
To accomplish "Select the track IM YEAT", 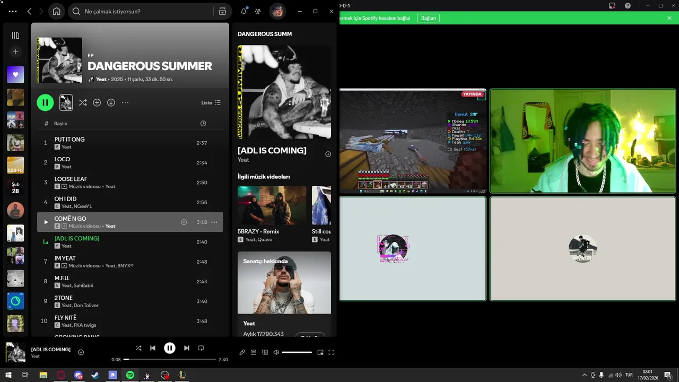I will click(x=130, y=262).
